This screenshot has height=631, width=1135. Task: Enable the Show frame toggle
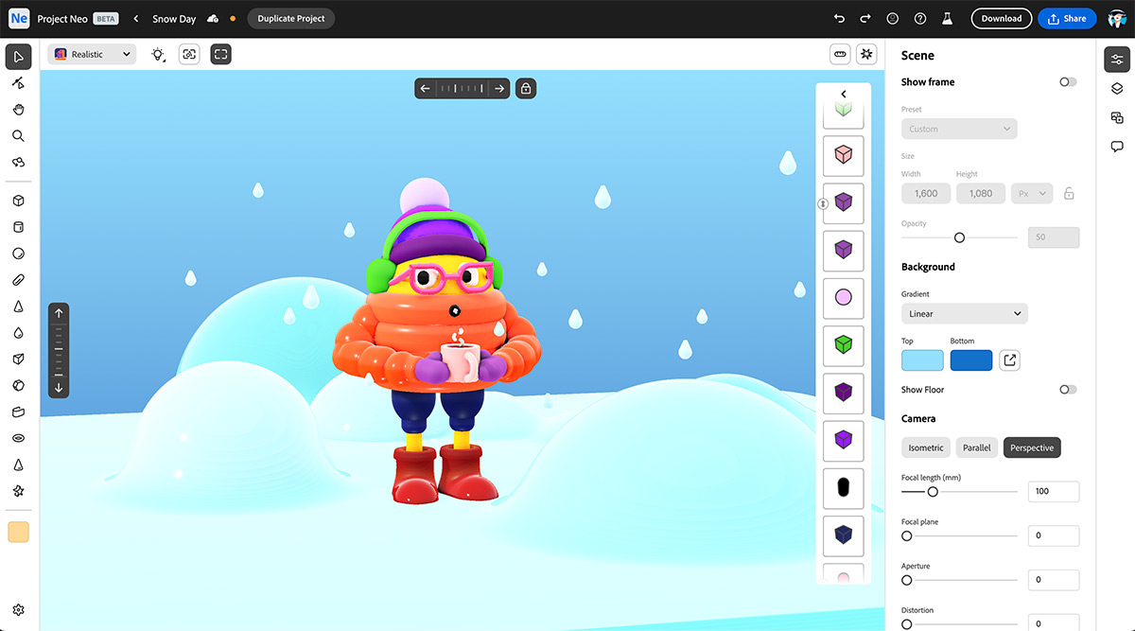1068,82
